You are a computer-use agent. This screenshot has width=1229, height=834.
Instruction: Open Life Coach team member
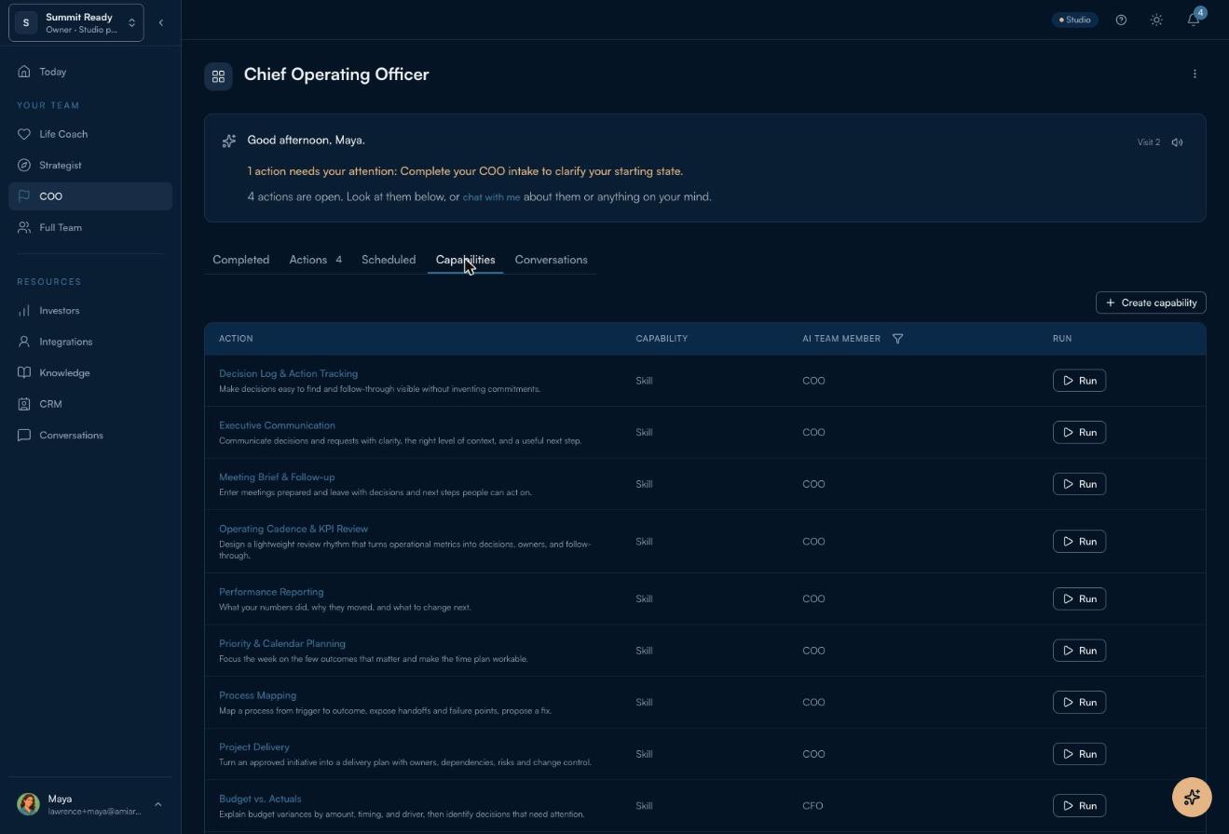[90, 134]
